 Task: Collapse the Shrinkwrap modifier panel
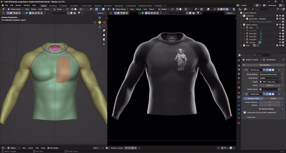click(244, 70)
